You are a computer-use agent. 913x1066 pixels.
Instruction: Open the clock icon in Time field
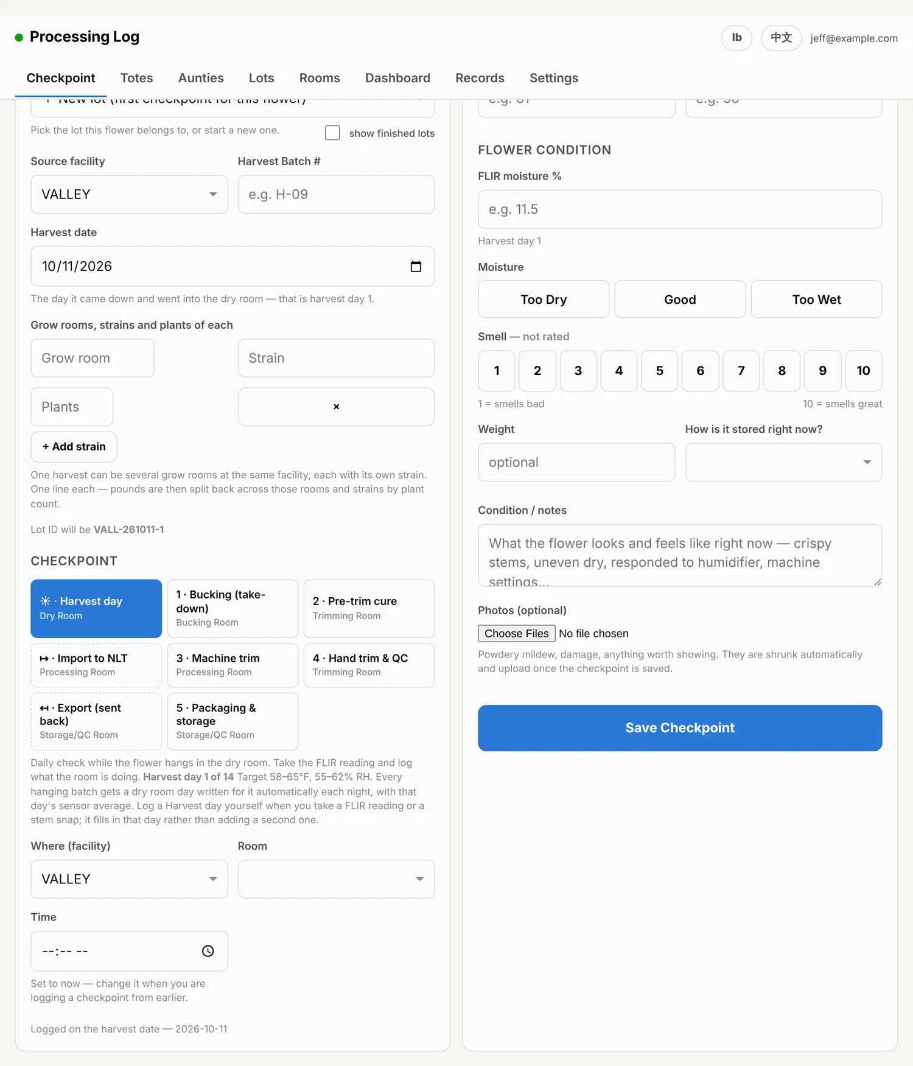(208, 951)
